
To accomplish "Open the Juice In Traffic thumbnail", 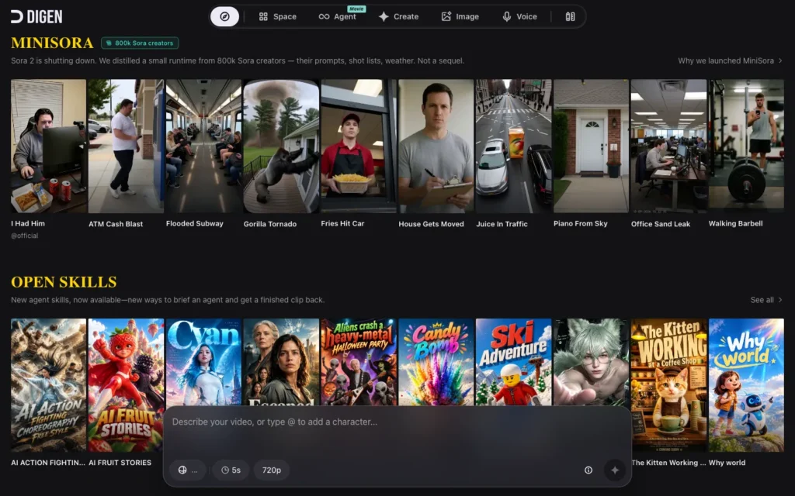I will [514, 146].
